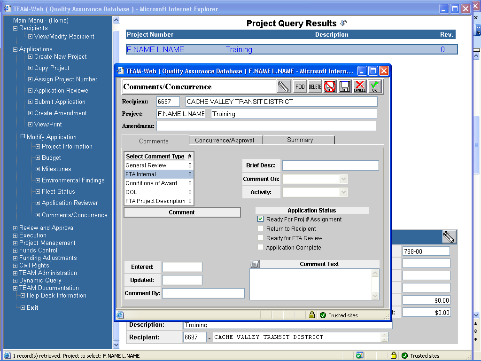This screenshot has width=481, height=361.
Task: Click the F.NAME L.NAME project result row
Action: (292, 49)
